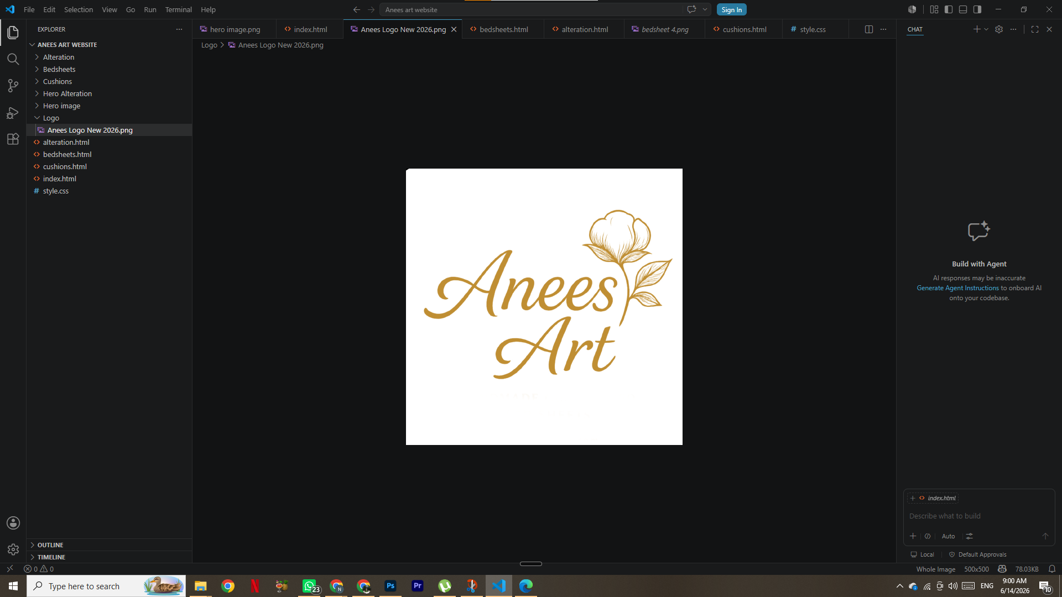Toggle the primary side bar

click(x=949, y=9)
